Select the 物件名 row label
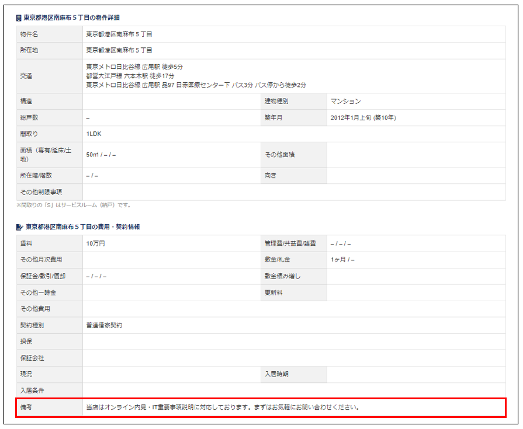Viewport: 523px width, 429px height. coord(29,34)
